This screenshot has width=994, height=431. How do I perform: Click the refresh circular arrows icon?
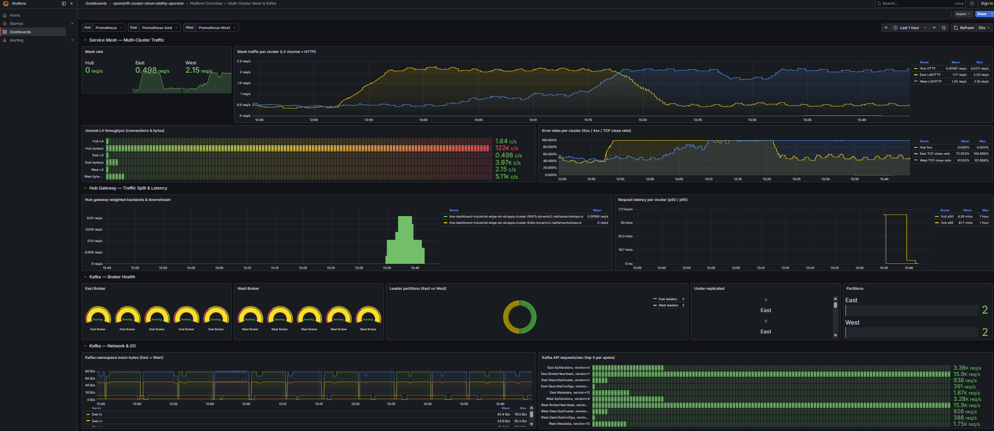pos(956,28)
